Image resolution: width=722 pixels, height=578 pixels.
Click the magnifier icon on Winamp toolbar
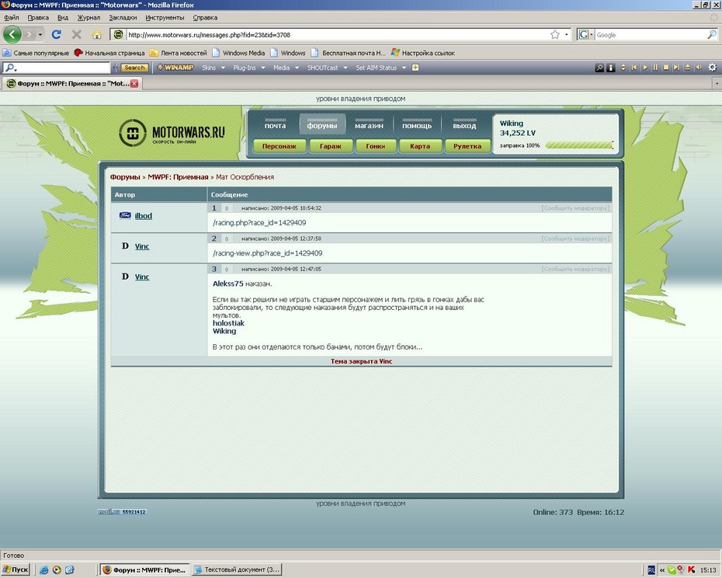pyautogui.click(x=599, y=68)
